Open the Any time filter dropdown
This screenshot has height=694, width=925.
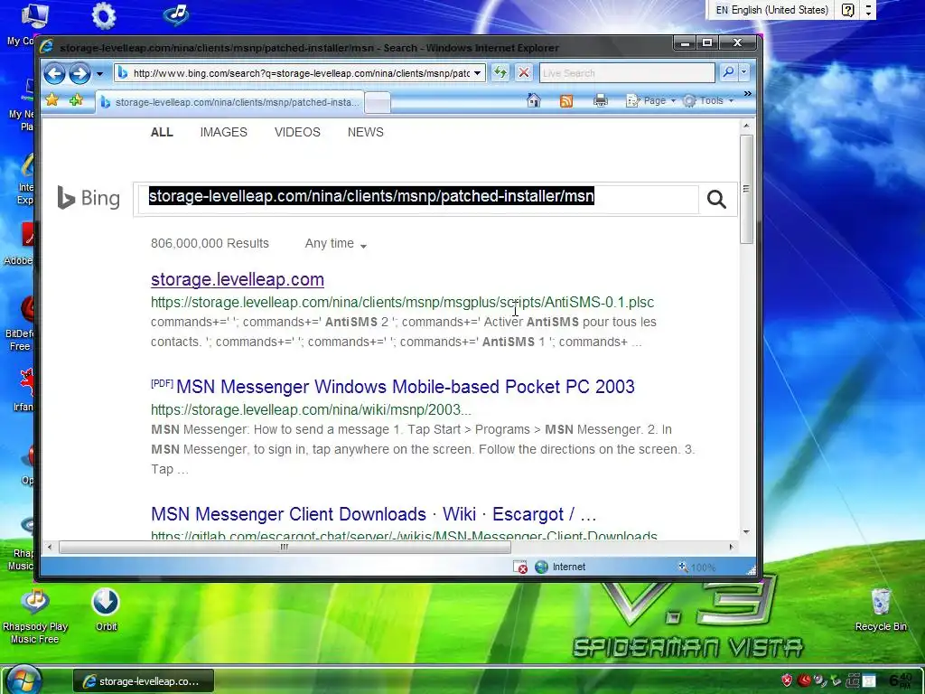coord(336,244)
